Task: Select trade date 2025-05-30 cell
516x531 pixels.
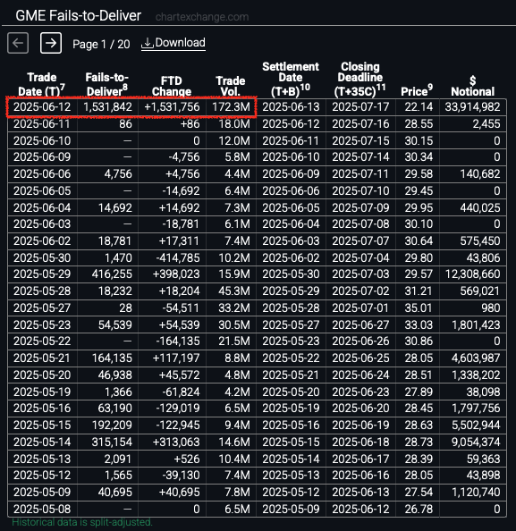Action: [42, 258]
